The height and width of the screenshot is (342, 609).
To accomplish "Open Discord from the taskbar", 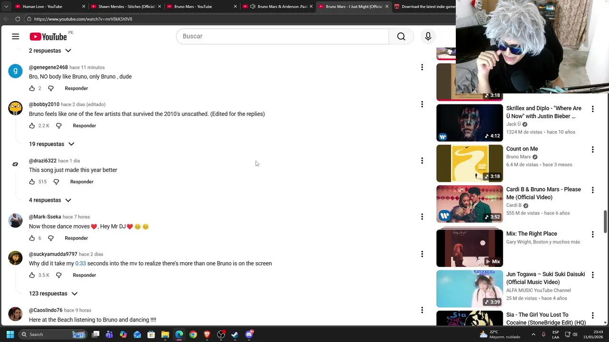I will [249, 334].
